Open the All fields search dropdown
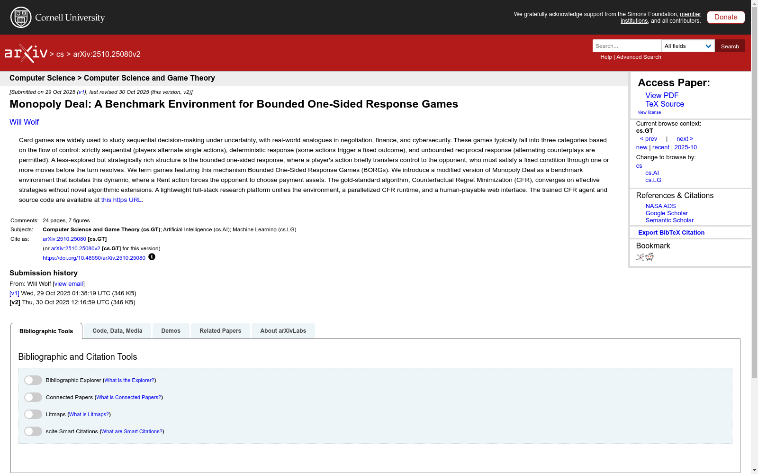The image size is (758, 474). pyautogui.click(x=688, y=46)
